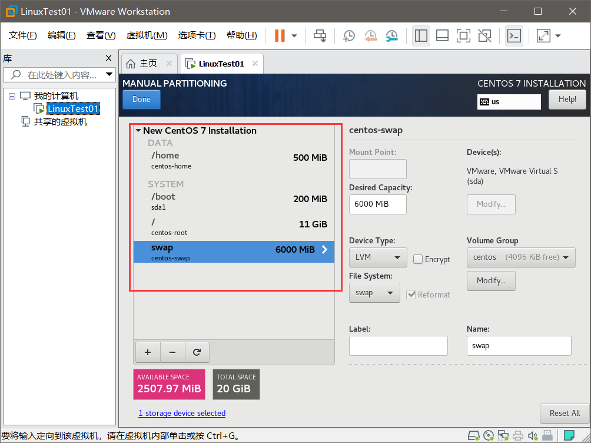
Task: Open the stretch display dropdown arrow
Action: click(558, 36)
